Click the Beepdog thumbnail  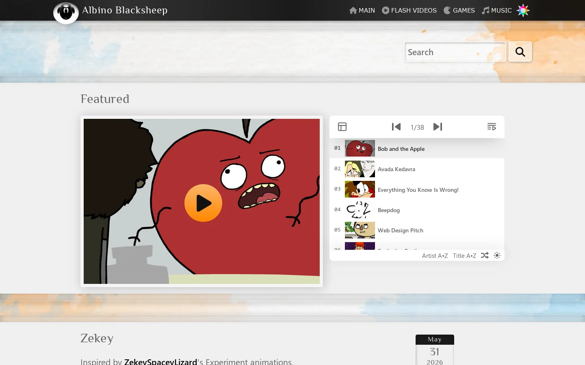(360, 210)
